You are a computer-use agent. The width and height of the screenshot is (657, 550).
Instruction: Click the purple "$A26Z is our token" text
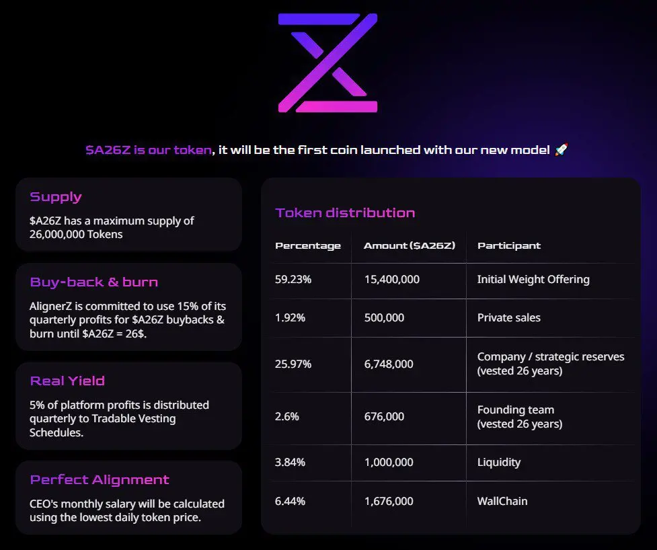(148, 150)
